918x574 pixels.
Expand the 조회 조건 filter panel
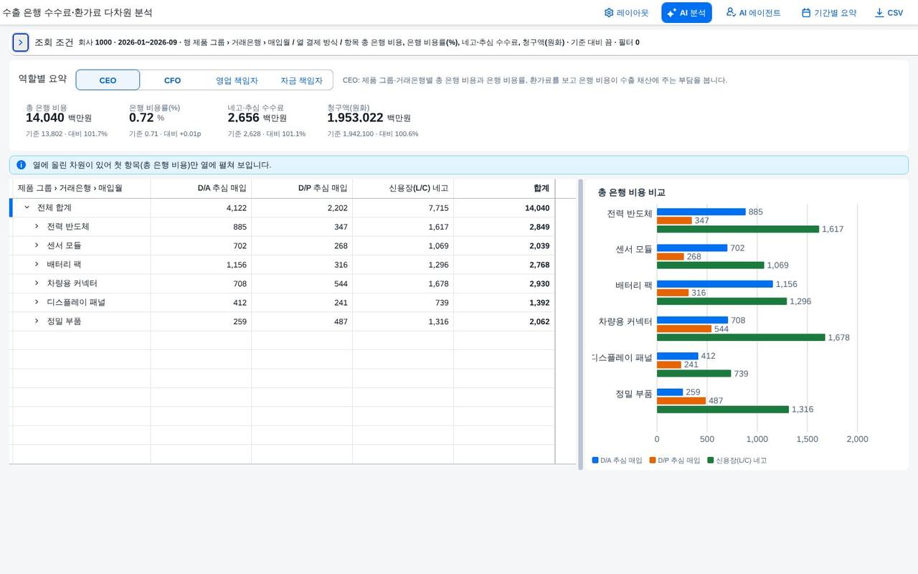tap(20, 42)
